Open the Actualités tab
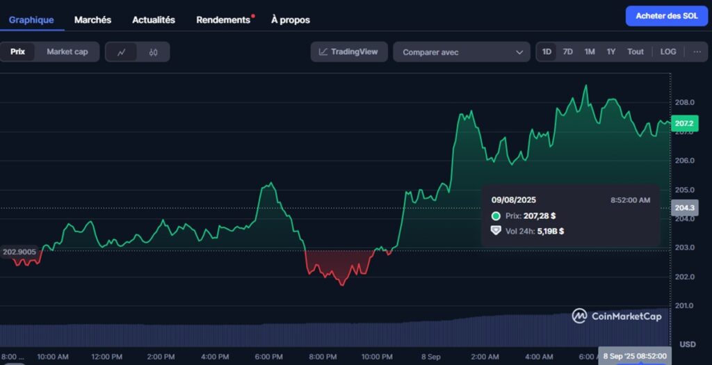Viewport: 712px width, 365px height. (154, 20)
